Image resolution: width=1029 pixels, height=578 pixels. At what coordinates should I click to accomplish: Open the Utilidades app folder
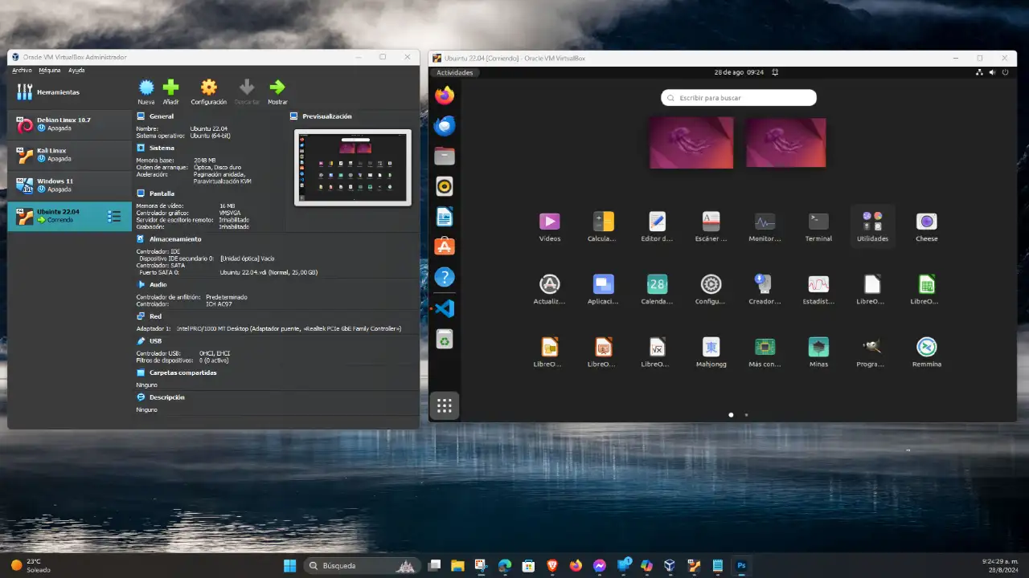[872, 222]
